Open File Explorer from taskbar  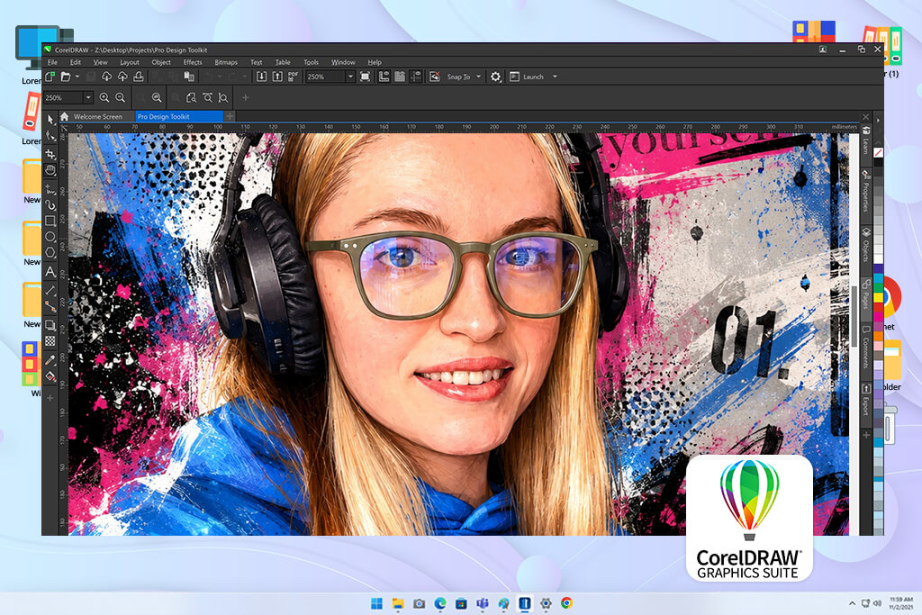coord(398,603)
